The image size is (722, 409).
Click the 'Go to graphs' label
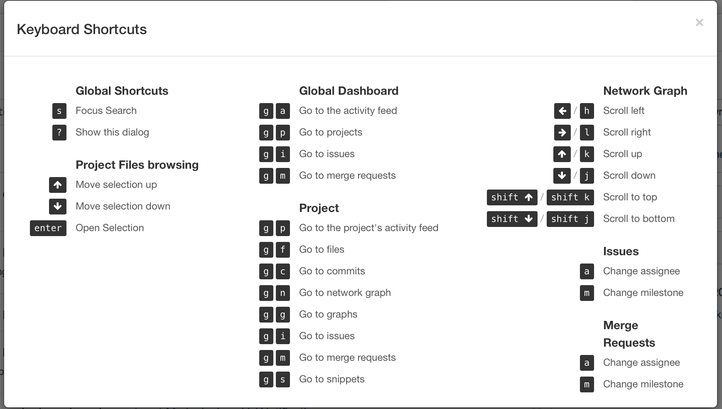(328, 314)
